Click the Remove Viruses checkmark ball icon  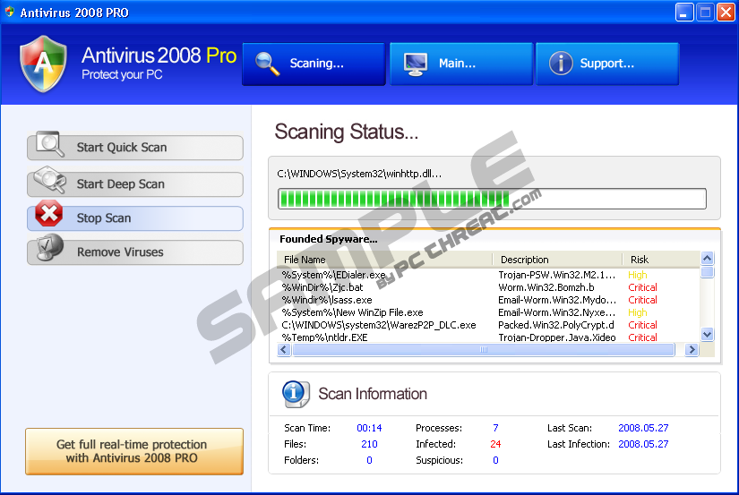(49, 247)
